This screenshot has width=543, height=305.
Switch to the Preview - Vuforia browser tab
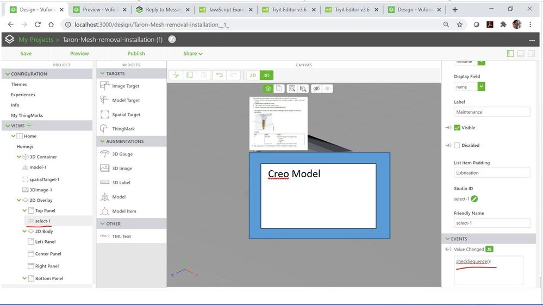(x=99, y=10)
